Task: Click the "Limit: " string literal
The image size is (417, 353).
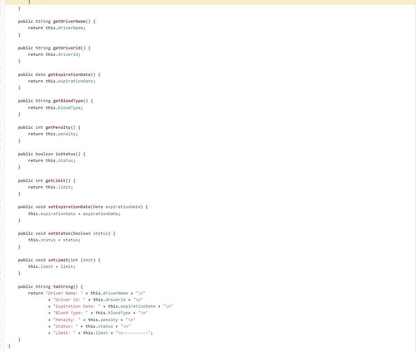Action: 65,332
